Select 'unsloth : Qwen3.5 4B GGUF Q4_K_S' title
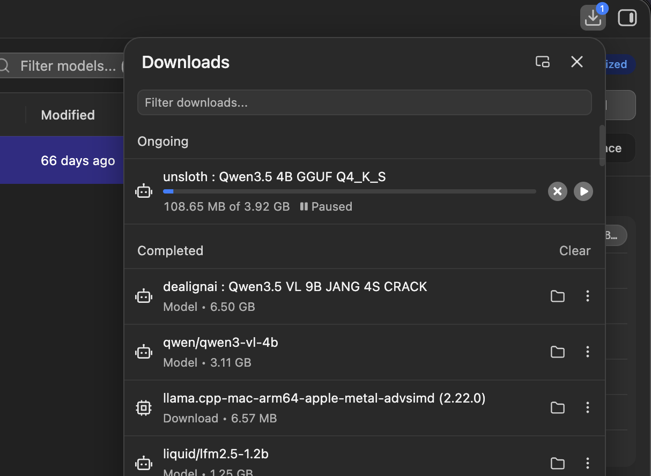 click(275, 177)
